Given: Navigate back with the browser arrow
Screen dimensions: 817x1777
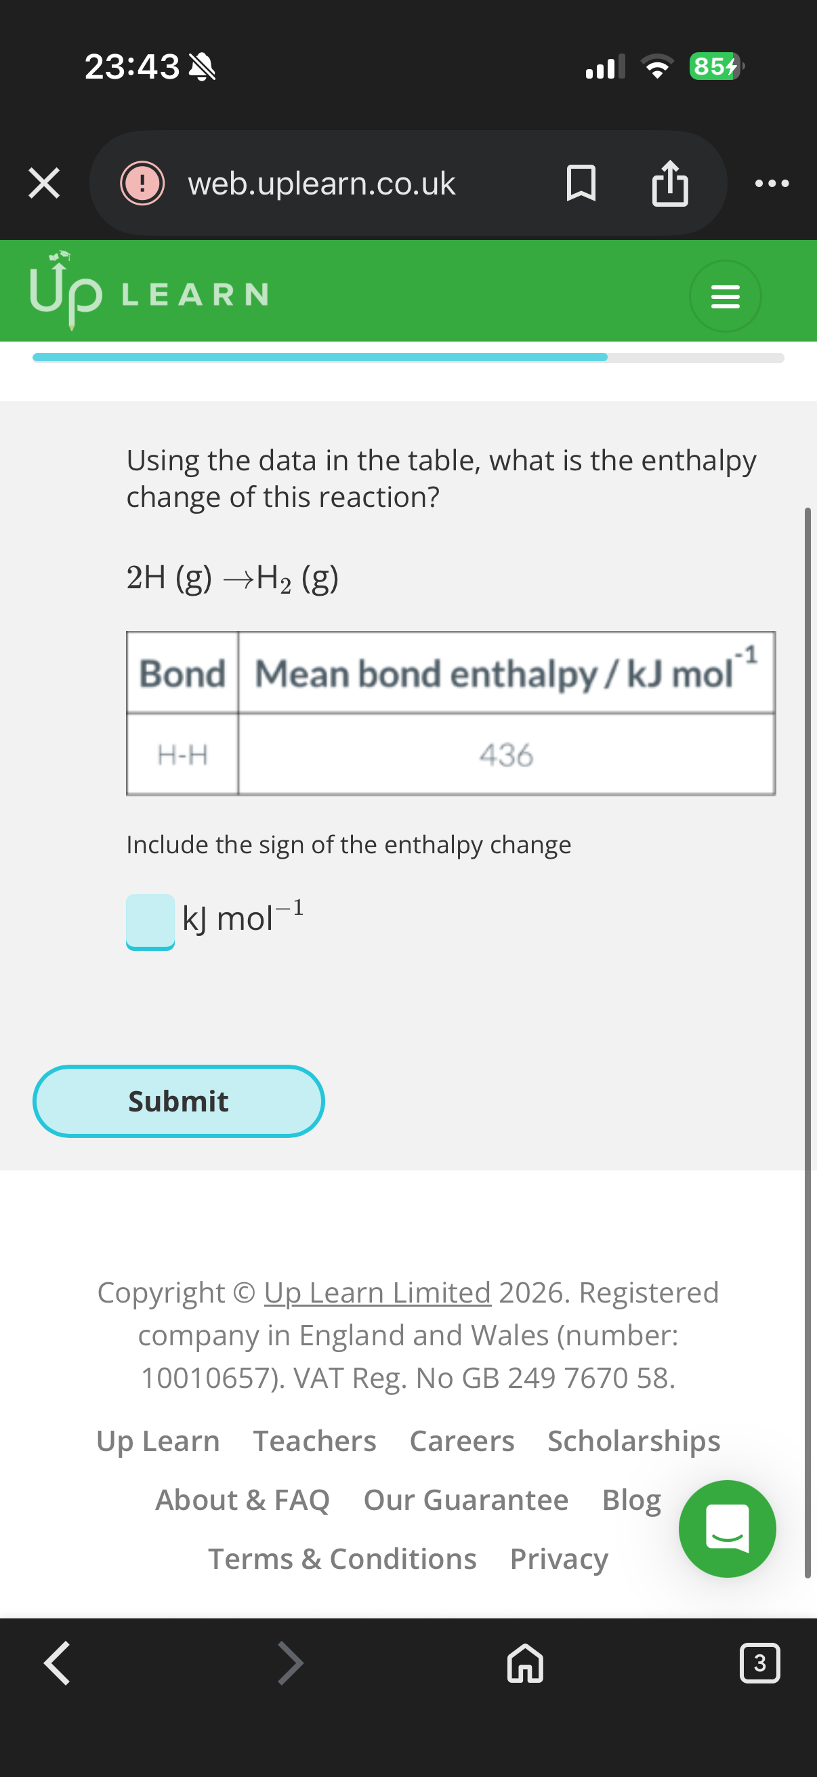Looking at the screenshot, I should click(57, 1663).
